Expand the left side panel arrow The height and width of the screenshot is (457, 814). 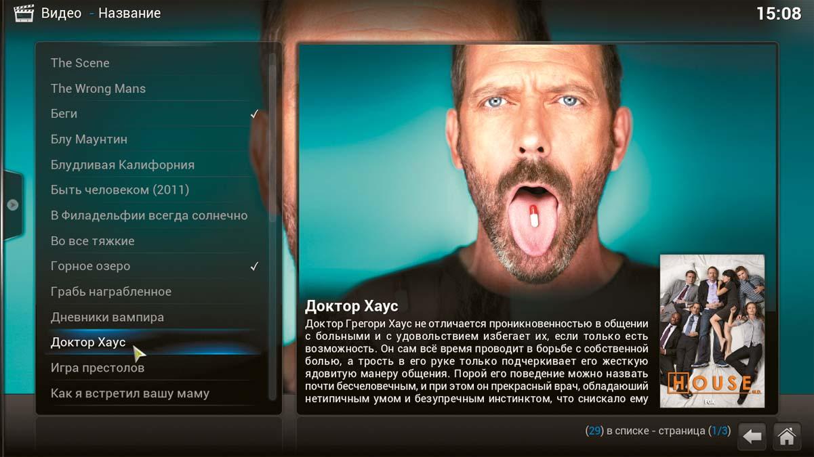(12, 204)
